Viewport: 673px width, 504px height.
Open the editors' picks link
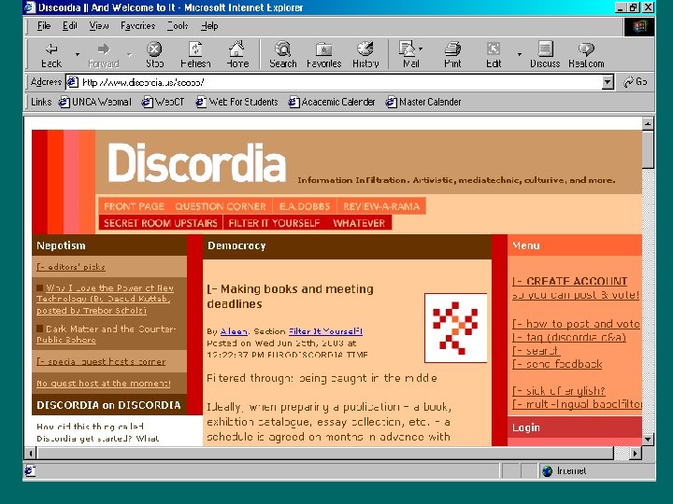[71, 267]
